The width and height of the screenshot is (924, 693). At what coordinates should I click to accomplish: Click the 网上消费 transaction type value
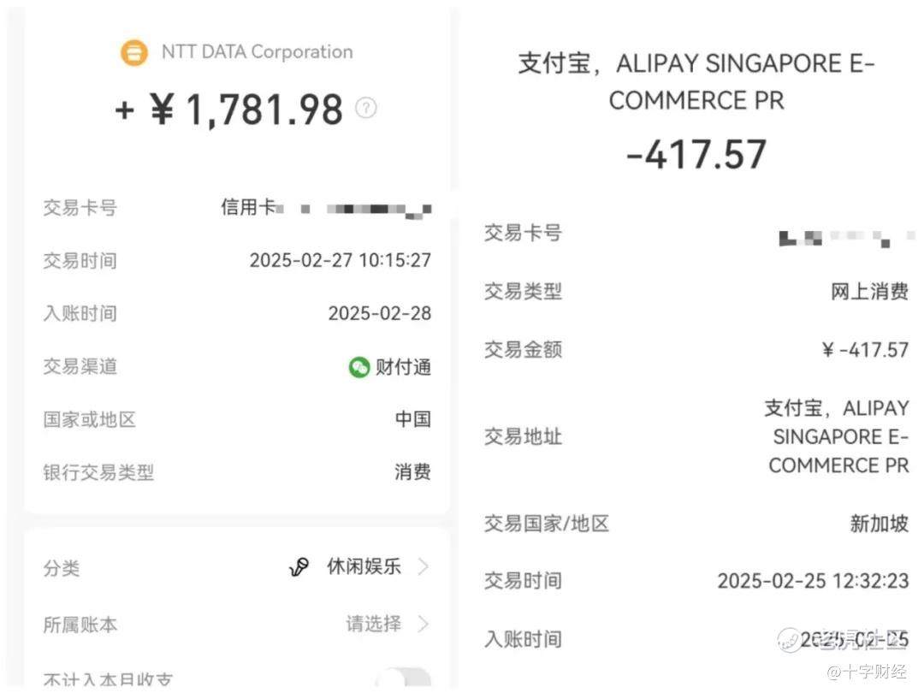[x=870, y=291]
